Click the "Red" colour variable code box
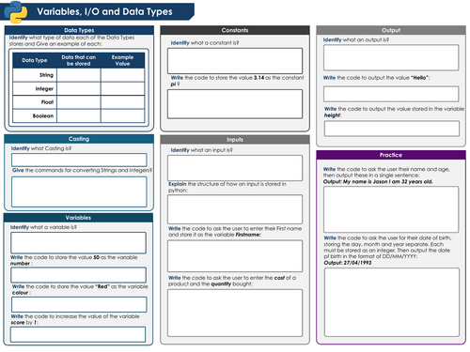The image size is (470, 352). (79, 304)
